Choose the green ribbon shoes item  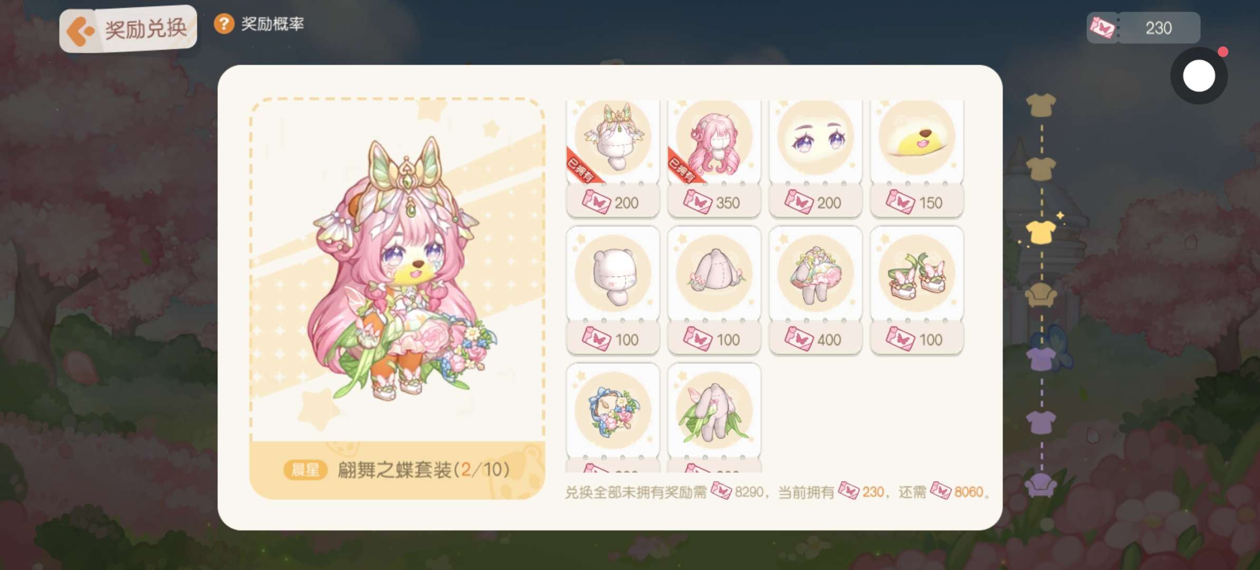click(917, 290)
